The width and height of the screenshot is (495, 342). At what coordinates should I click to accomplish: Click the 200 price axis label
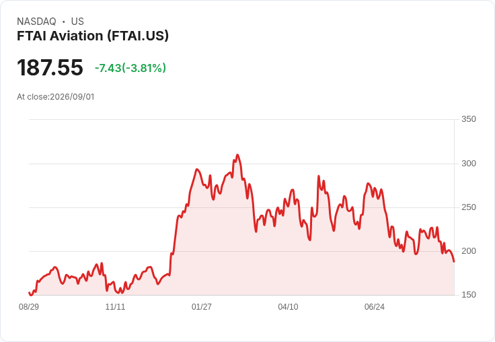tap(469, 251)
